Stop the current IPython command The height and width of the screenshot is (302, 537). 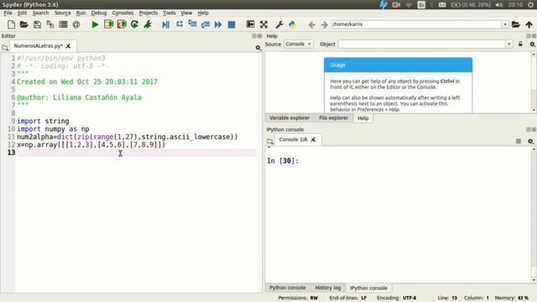pos(519,141)
